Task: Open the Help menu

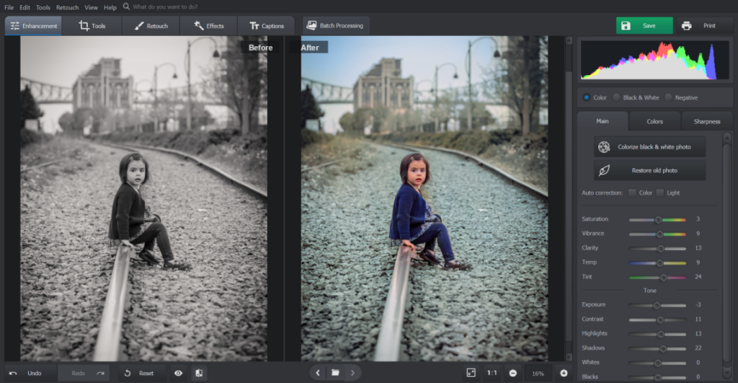Action: point(110,7)
